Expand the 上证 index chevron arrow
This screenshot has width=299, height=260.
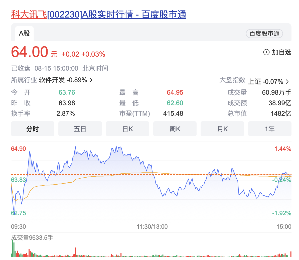click(287, 82)
